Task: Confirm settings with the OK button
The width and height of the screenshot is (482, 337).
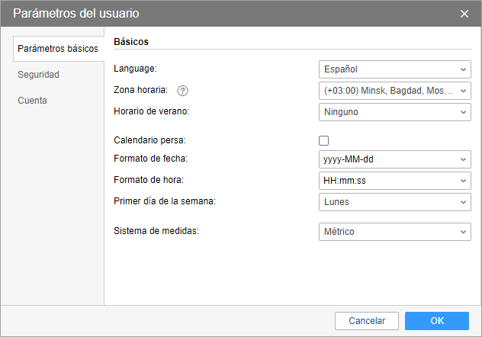Action: (436, 321)
